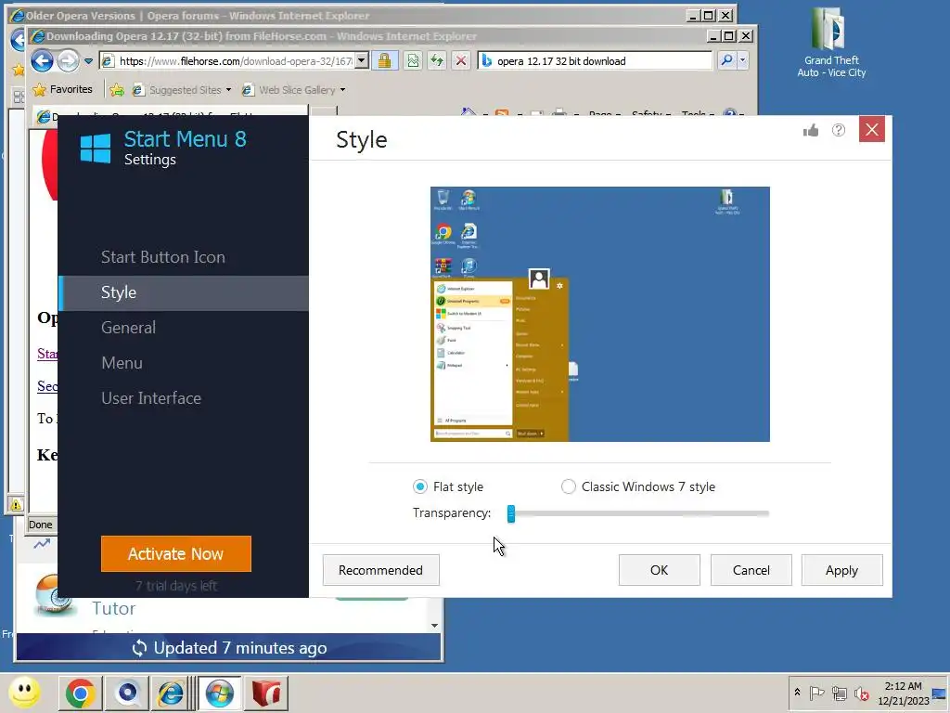Select the Flat style radio button
Viewport: 950px width, 713px height.
point(420,486)
